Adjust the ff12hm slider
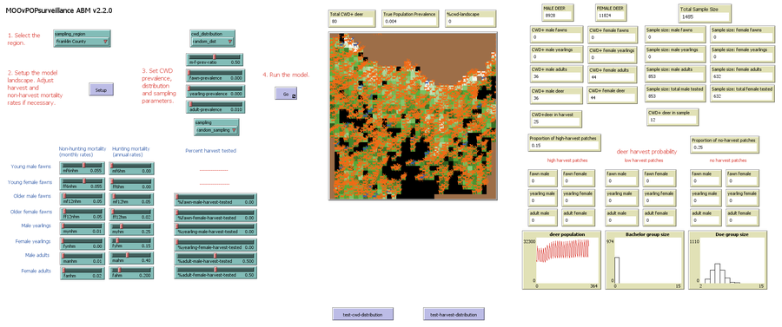 (132, 214)
